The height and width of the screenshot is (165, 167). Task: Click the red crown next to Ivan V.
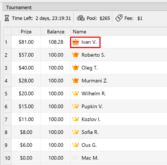[75, 42]
